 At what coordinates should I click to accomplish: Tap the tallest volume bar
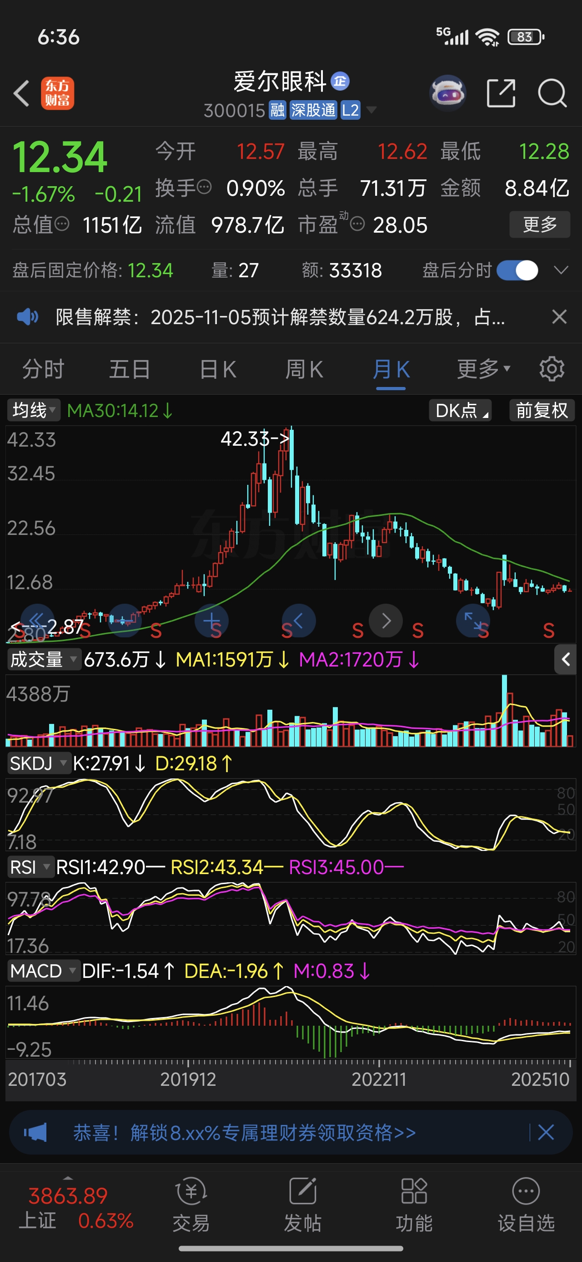click(504, 710)
